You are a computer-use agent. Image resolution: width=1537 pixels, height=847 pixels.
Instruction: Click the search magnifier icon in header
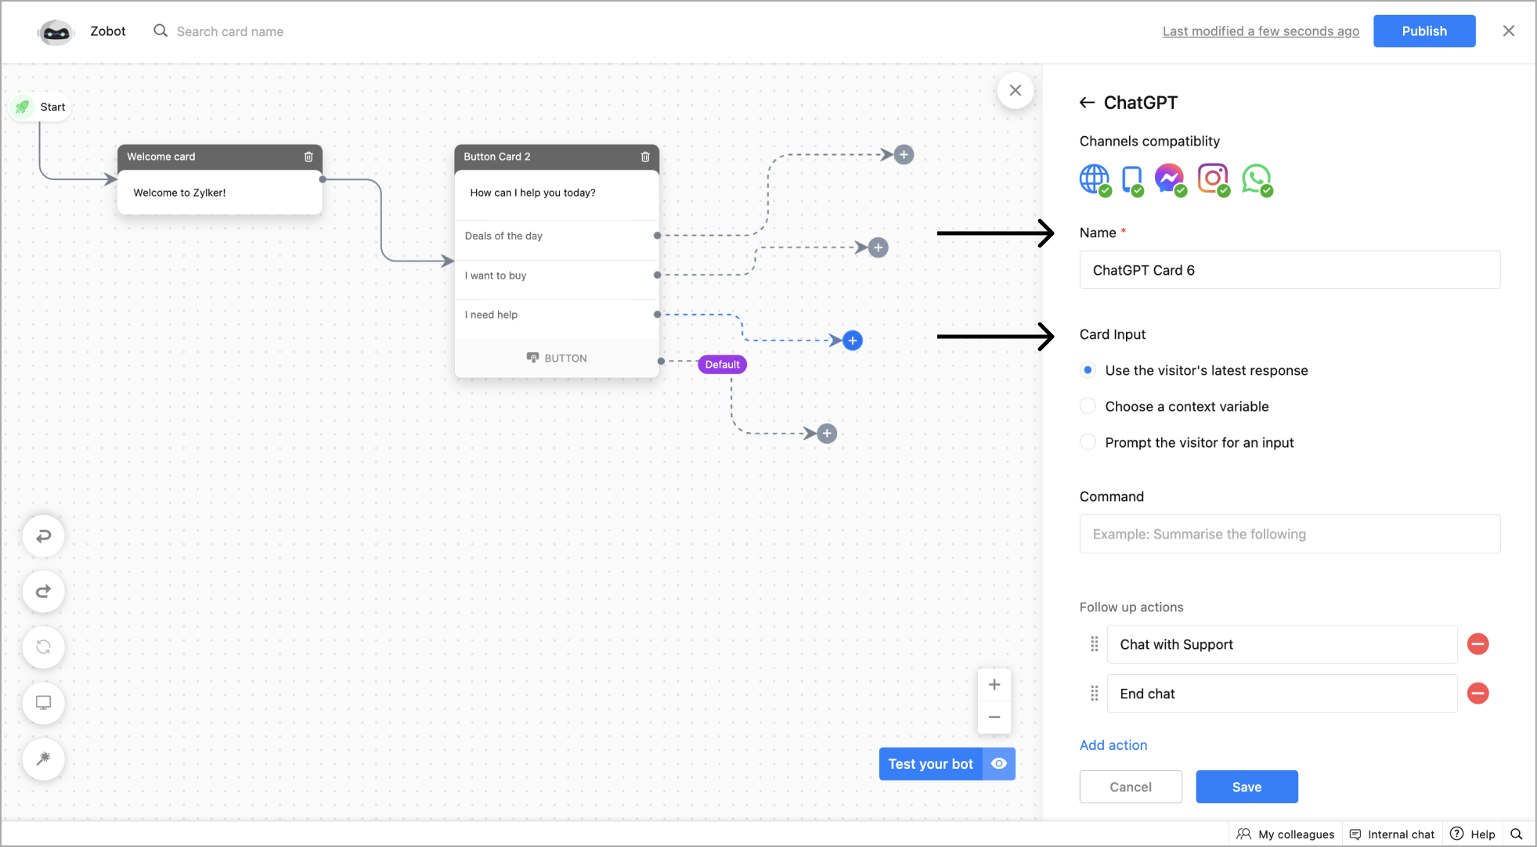[161, 31]
